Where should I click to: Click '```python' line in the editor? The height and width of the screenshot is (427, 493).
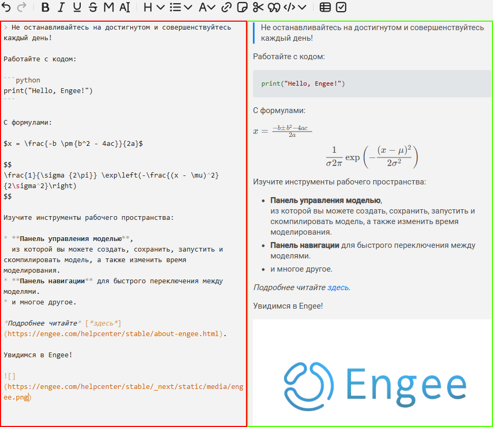(x=22, y=80)
